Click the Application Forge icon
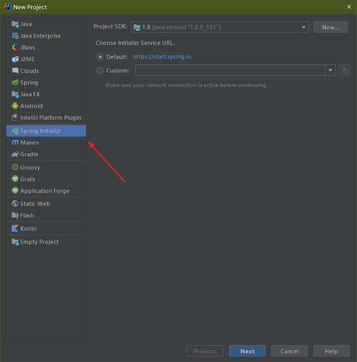This screenshot has width=357, height=362. click(15, 191)
